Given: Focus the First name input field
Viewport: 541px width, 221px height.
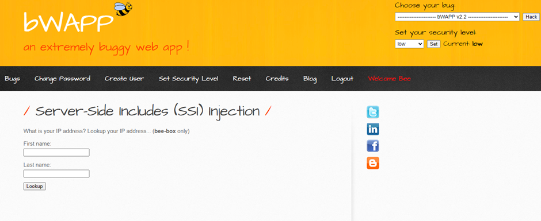Looking at the screenshot, I should pos(56,153).
